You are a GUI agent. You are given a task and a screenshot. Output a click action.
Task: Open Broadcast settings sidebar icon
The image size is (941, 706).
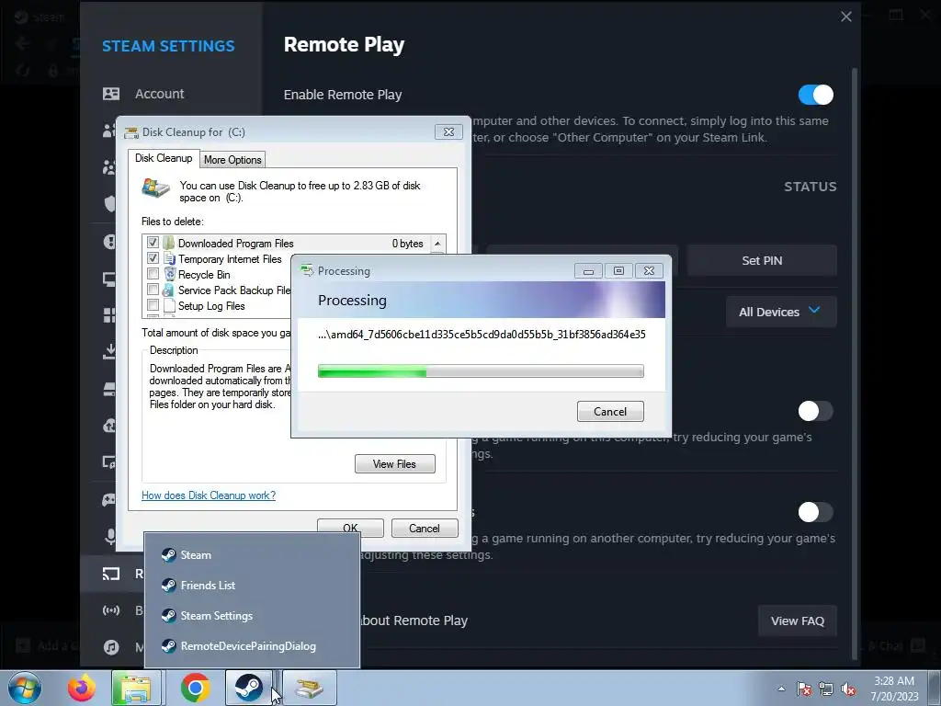click(x=111, y=610)
